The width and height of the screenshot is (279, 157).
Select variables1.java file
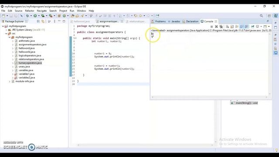click(26, 74)
